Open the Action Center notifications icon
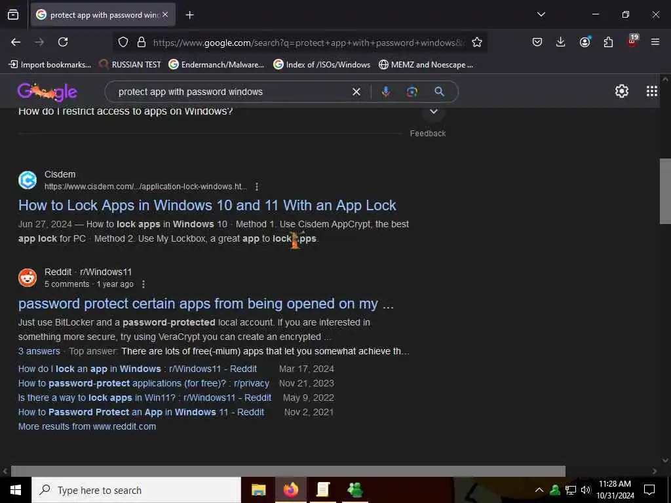This screenshot has height=503, width=671. [x=649, y=490]
